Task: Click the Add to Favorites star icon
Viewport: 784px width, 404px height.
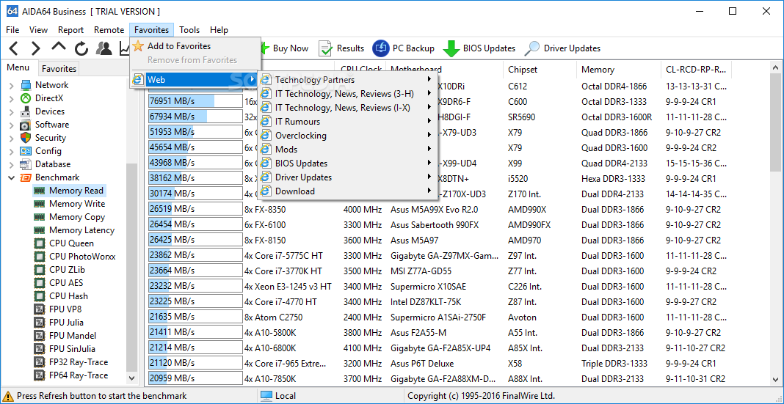Action: (x=139, y=46)
